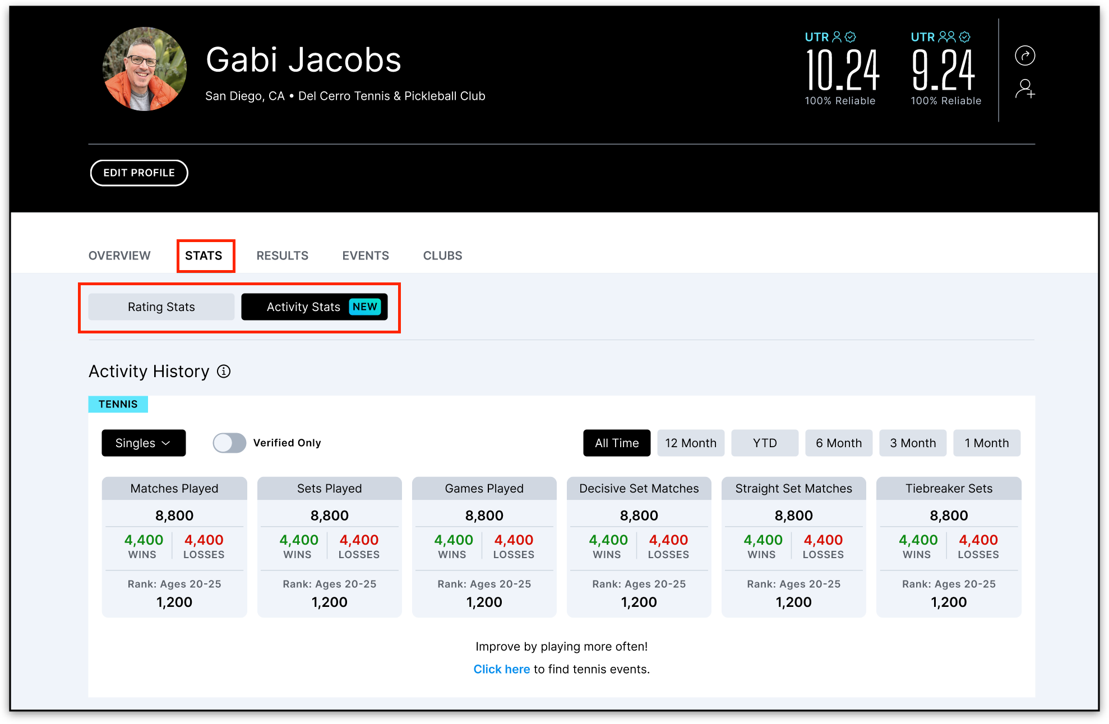Screen dimensions: 1109x724
Task: Click Gabi Jacobs profile photo
Action: point(145,69)
